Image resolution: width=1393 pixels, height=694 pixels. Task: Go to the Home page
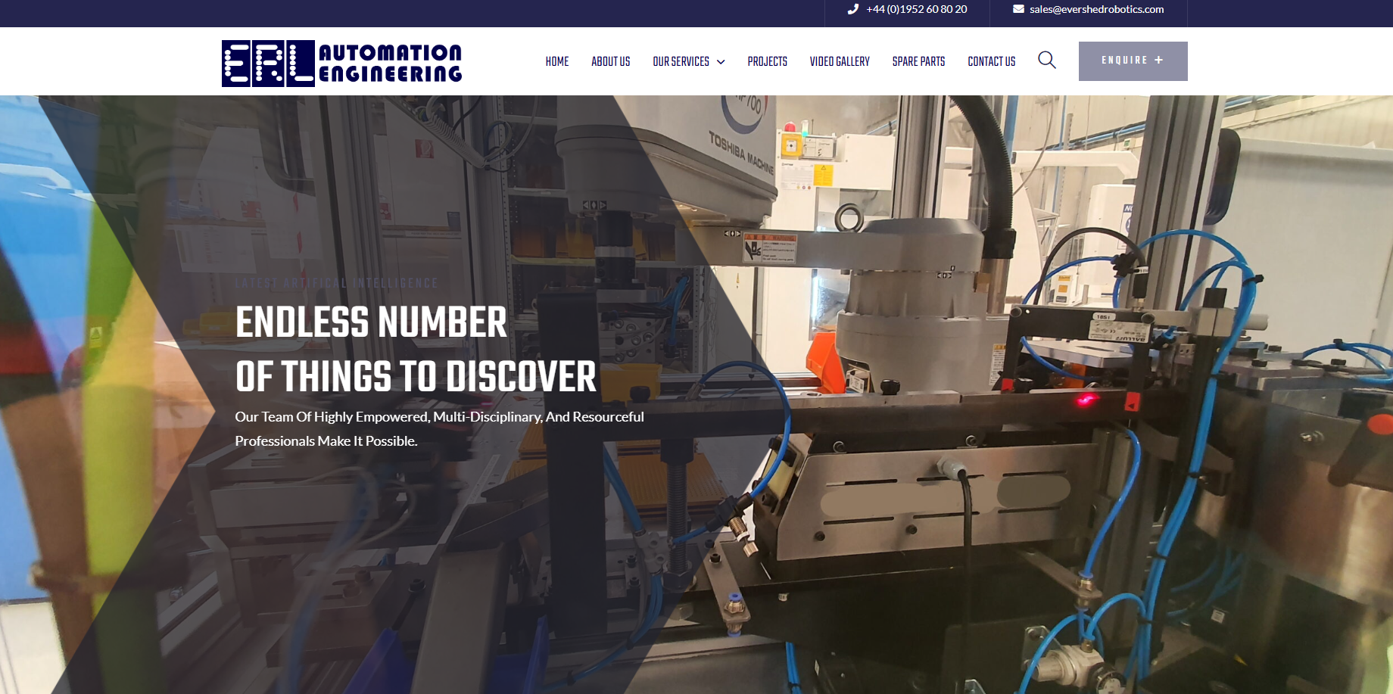(556, 62)
